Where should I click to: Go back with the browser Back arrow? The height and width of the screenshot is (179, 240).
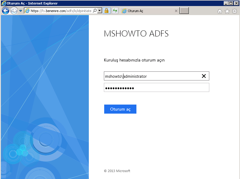pyautogui.click(x=5, y=11)
